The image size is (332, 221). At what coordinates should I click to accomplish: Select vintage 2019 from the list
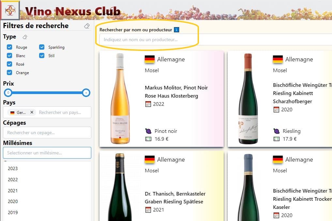click(47, 212)
